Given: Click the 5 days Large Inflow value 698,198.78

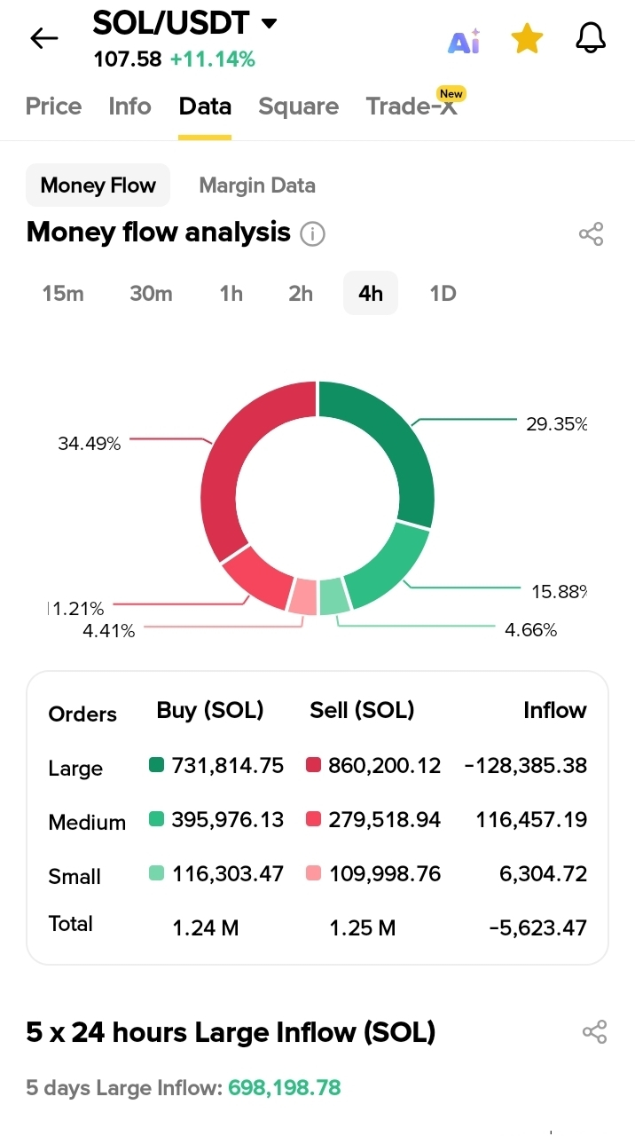Looking at the screenshot, I should 285,1087.
